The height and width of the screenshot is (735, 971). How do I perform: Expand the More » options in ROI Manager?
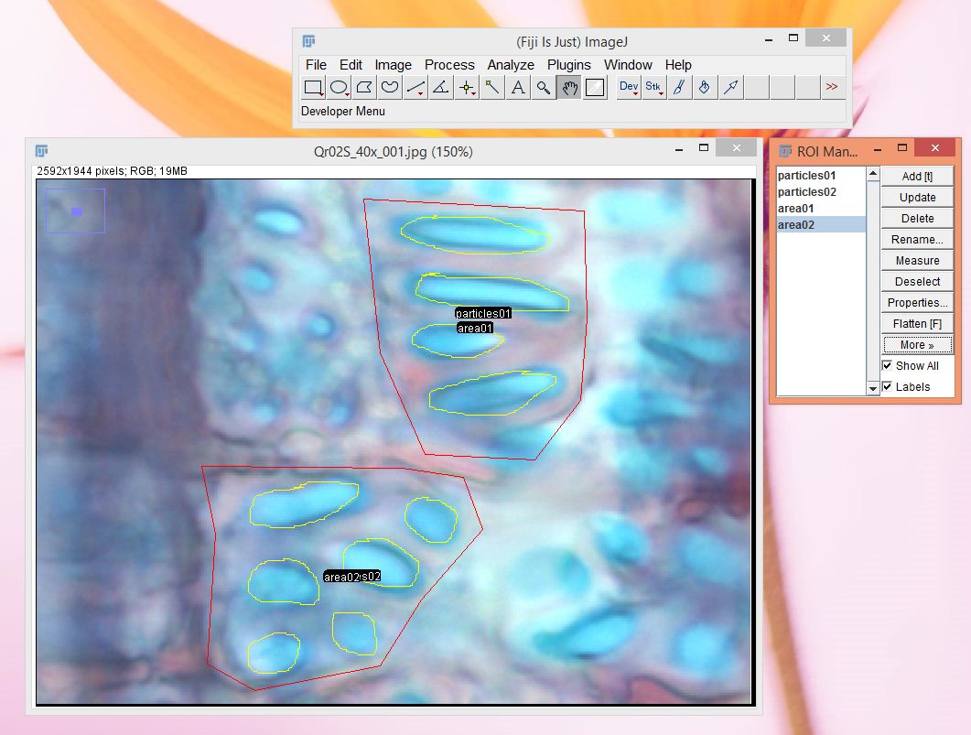pyautogui.click(x=917, y=345)
